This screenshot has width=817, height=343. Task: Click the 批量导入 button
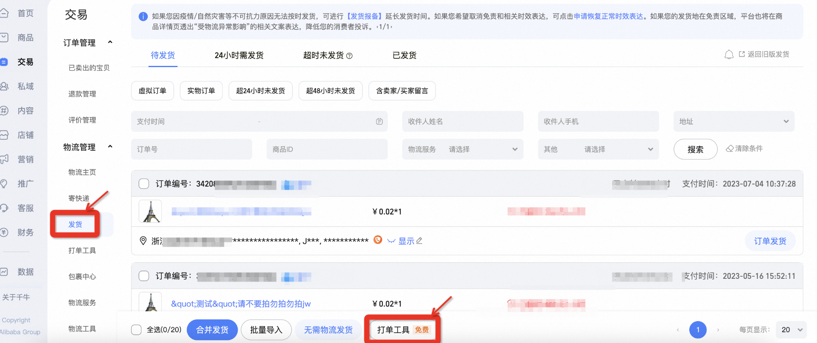pos(266,330)
